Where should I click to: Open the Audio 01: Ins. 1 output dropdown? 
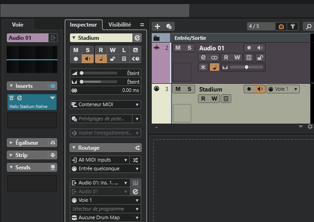[x=100, y=183]
